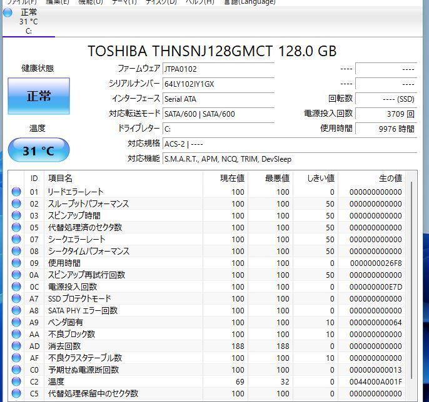Click the status orb of row 07 シークエラーレート
The image size is (429, 402).
(16, 239)
